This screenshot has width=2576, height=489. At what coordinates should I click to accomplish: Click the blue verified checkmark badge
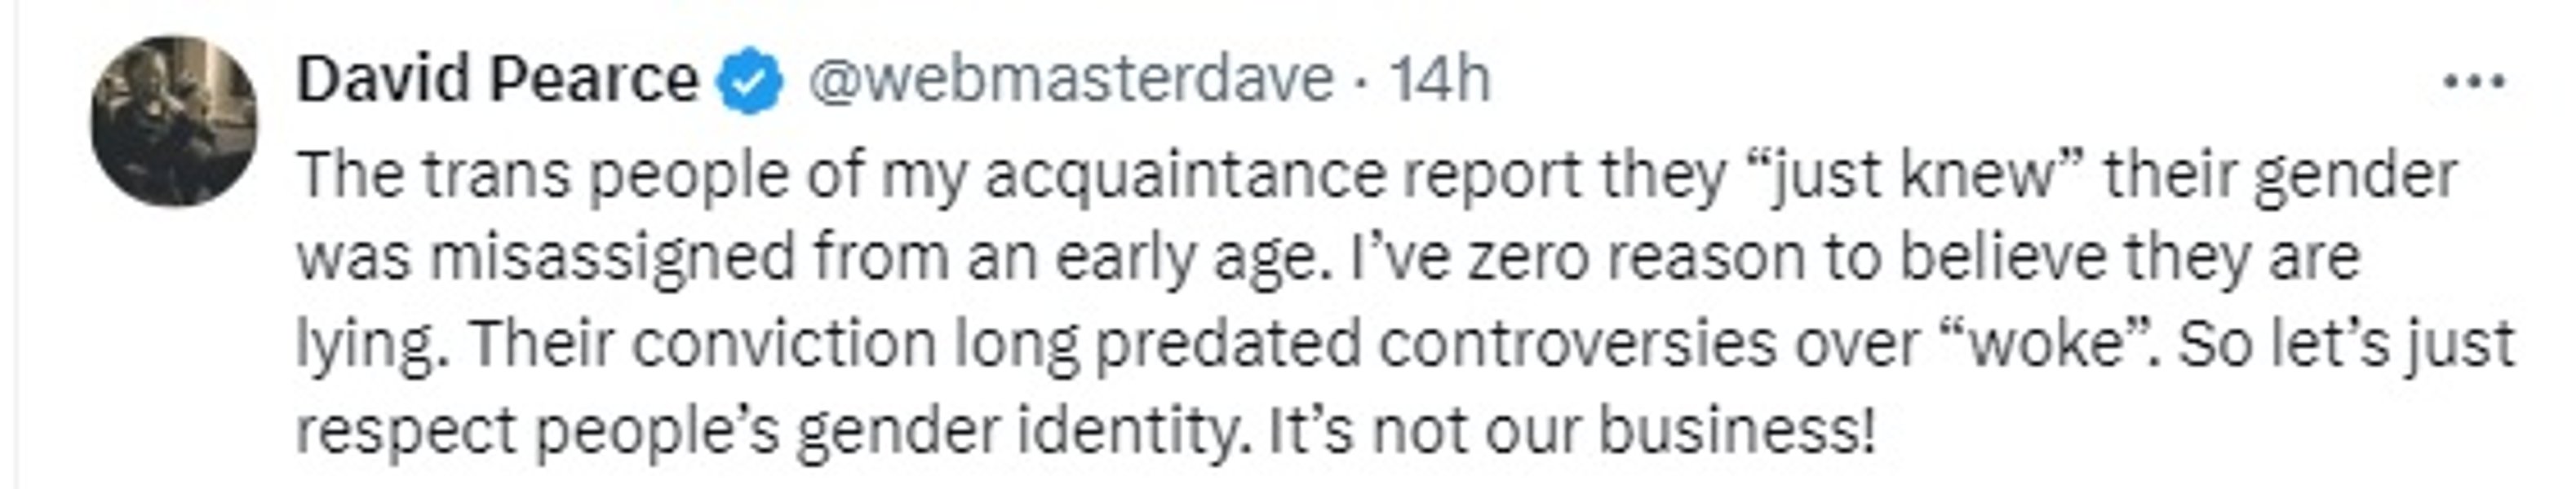[749, 81]
